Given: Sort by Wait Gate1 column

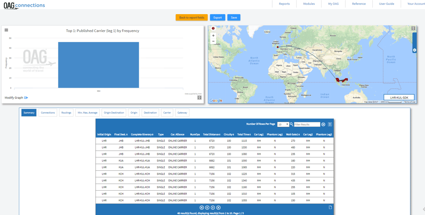Looking at the screenshot, I should (x=293, y=134).
